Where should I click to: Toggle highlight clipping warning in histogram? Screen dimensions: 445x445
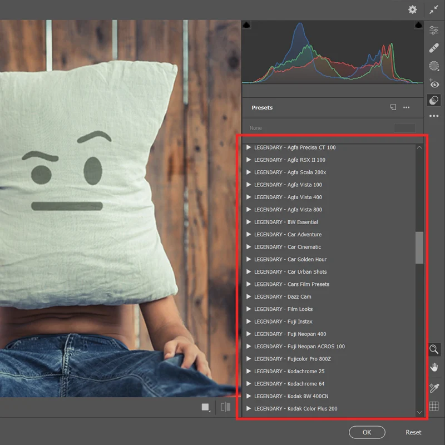point(418,25)
